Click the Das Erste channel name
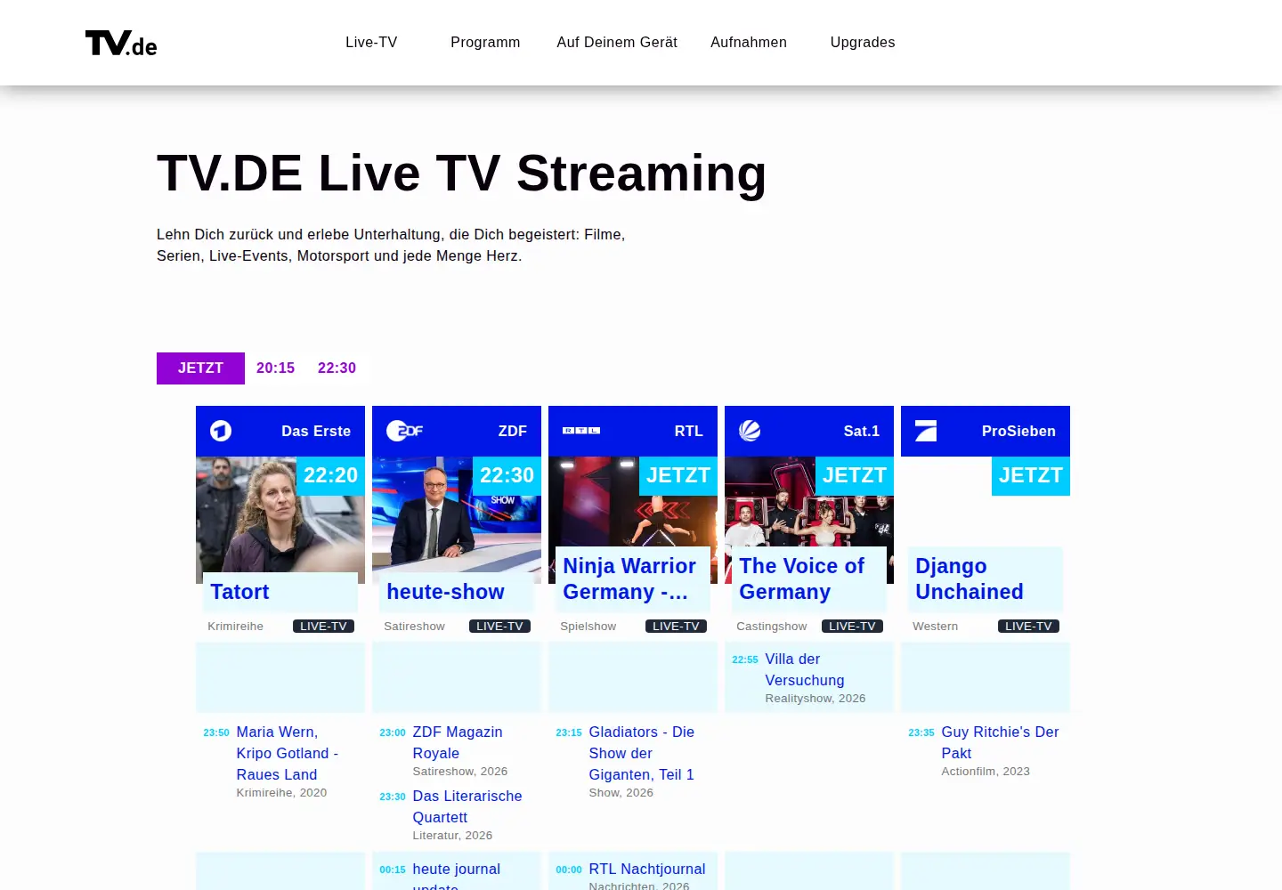 [316, 431]
